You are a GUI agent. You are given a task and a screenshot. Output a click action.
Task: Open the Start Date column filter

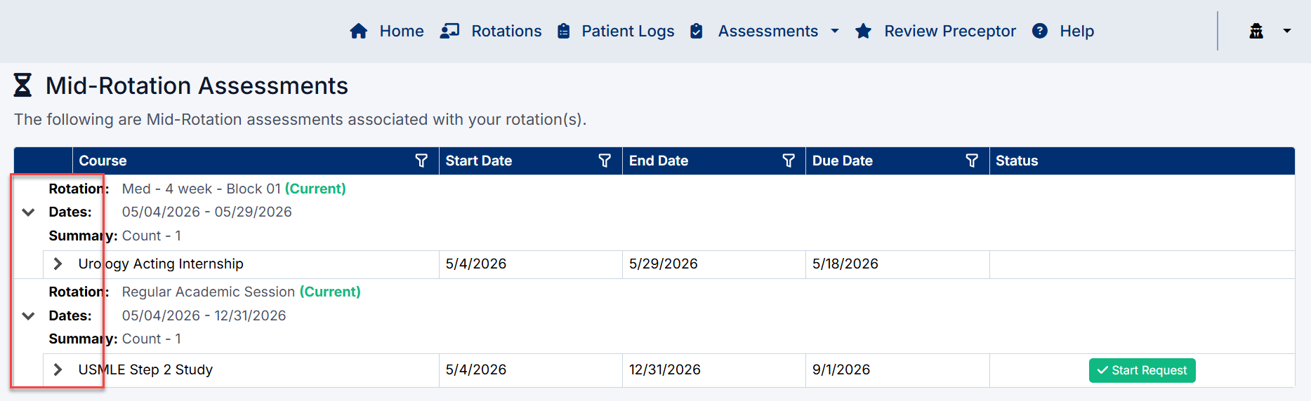(605, 161)
